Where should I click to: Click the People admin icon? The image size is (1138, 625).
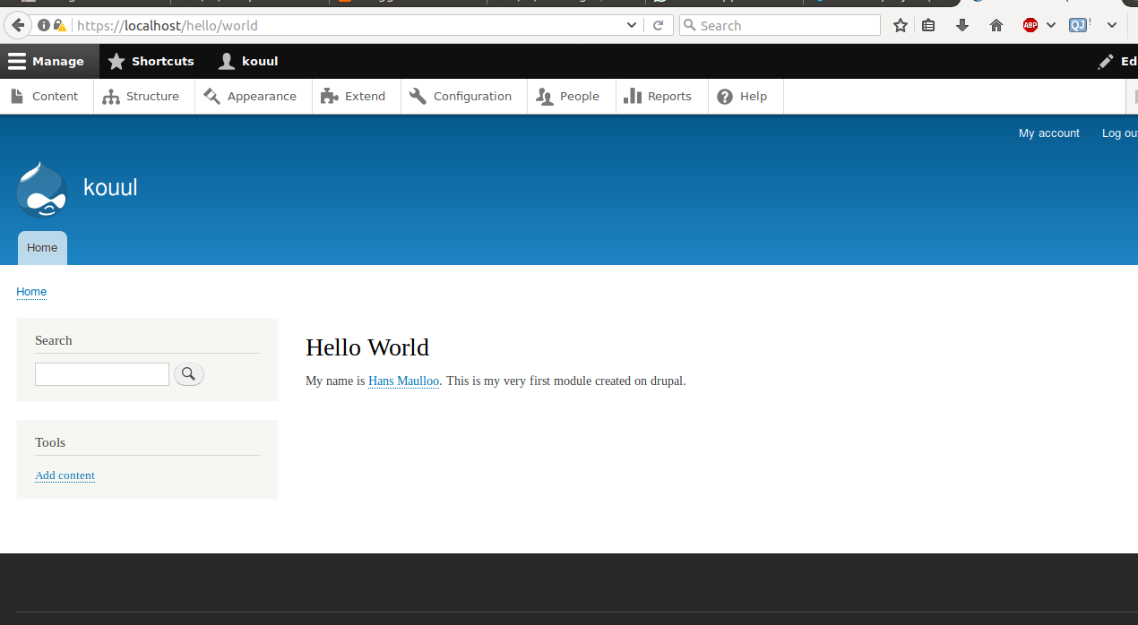coord(545,96)
